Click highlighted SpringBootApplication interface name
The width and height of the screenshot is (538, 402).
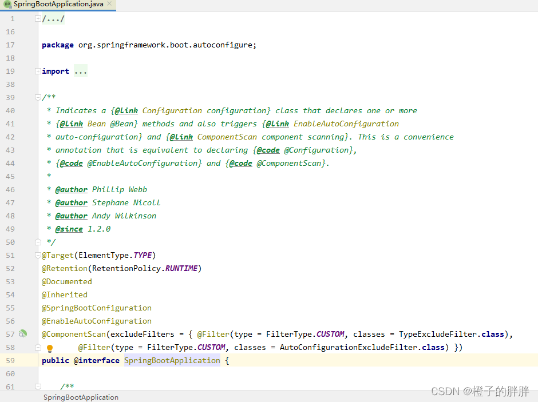[x=172, y=360]
